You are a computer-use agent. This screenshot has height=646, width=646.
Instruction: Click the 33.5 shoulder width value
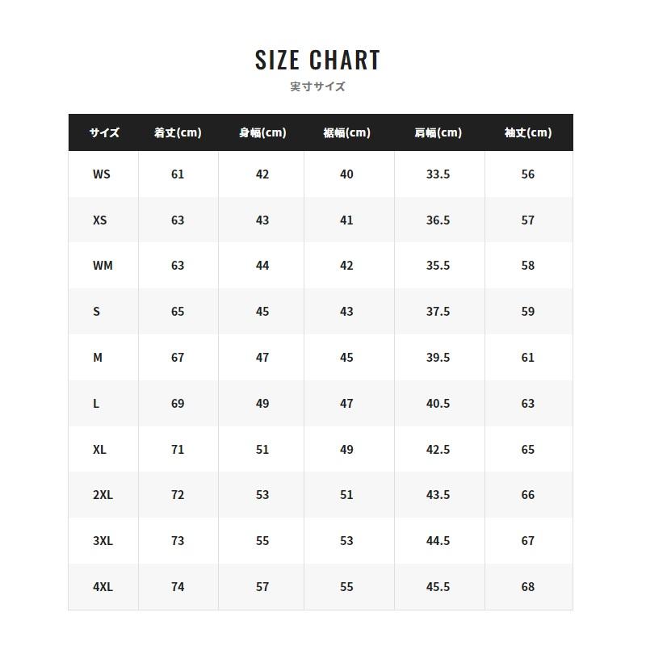(x=438, y=174)
